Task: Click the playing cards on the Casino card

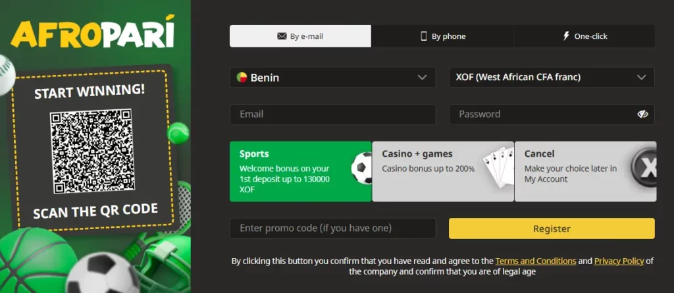Action: [499, 167]
